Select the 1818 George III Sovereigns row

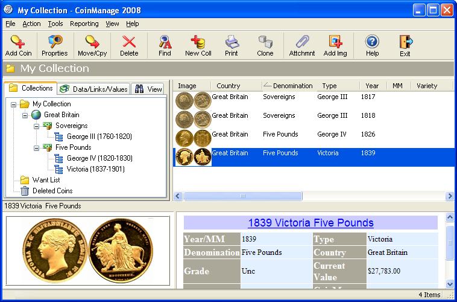(x=314, y=120)
